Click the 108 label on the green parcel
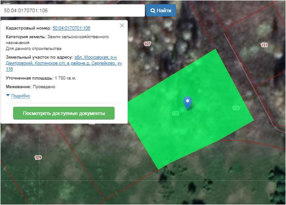The height and width of the screenshot is (205, 286). tap(235, 108)
